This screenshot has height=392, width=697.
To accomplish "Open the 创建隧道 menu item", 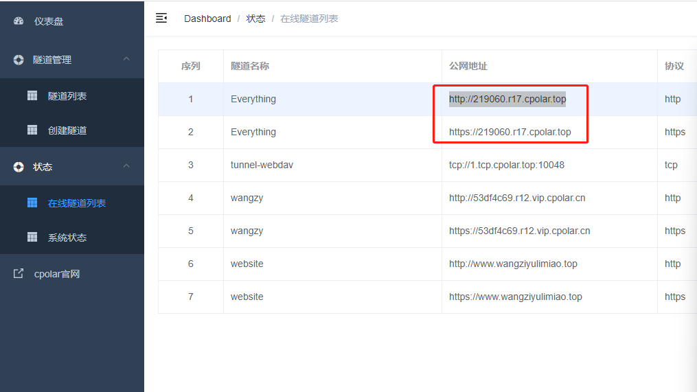I will [x=72, y=130].
